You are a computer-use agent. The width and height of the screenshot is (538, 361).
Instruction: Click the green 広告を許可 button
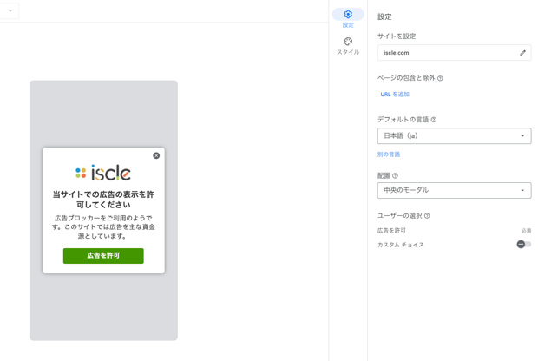(103, 256)
